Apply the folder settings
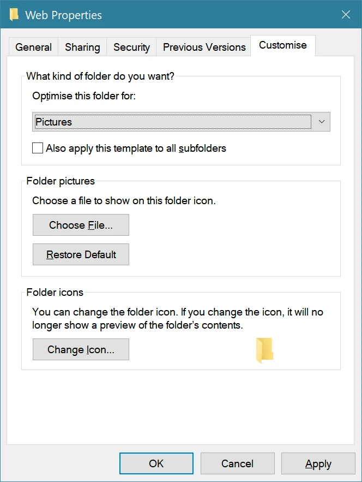This screenshot has height=482, width=362. (318, 463)
